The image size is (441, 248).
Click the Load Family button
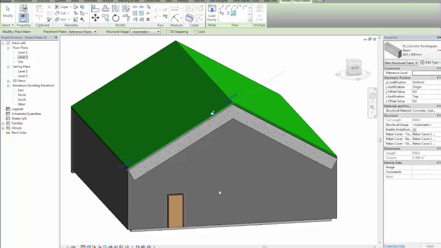pyautogui.click(x=212, y=13)
